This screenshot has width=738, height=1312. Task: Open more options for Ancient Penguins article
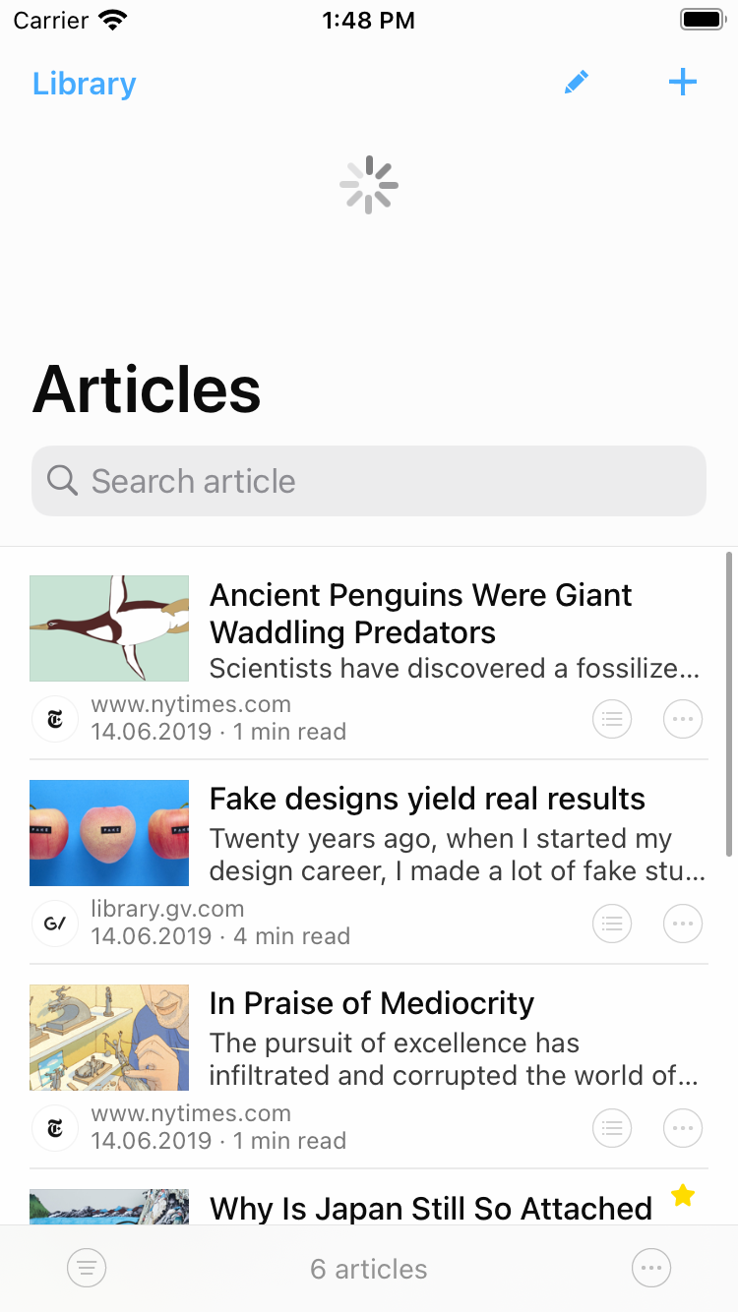tap(683, 719)
